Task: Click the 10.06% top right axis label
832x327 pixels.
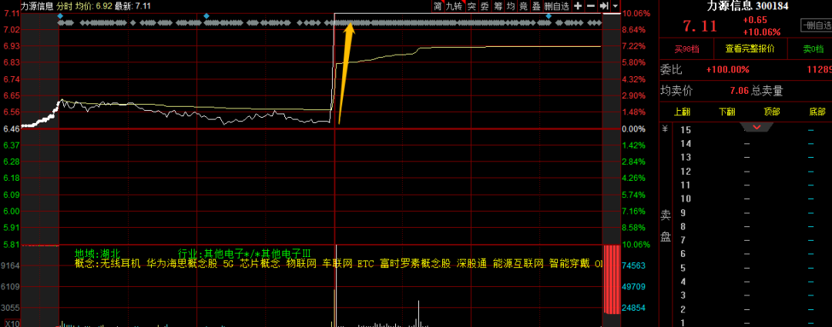Action: (636, 13)
